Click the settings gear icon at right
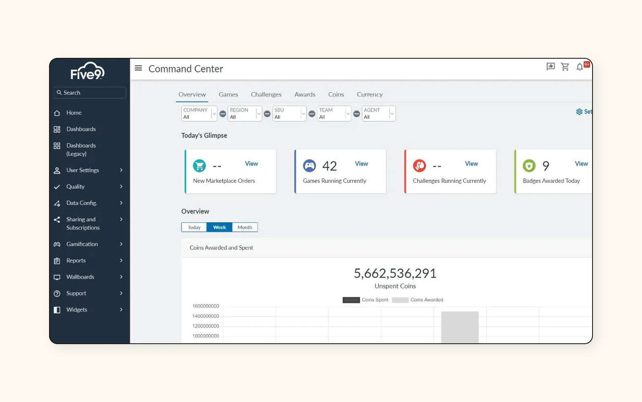The height and width of the screenshot is (402, 642). tap(579, 112)
